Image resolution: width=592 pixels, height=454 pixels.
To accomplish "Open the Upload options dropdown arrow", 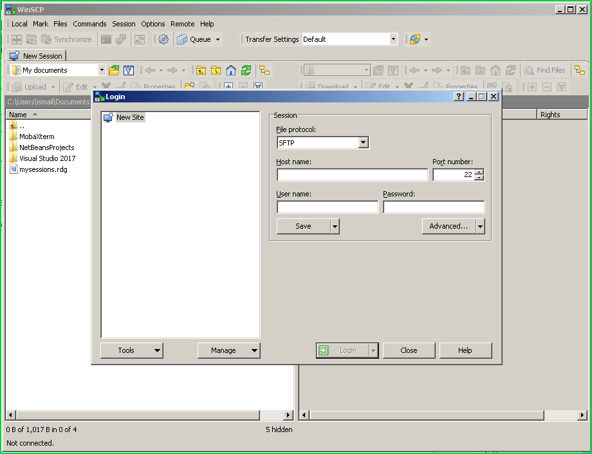I will click(x=53, y=87).
